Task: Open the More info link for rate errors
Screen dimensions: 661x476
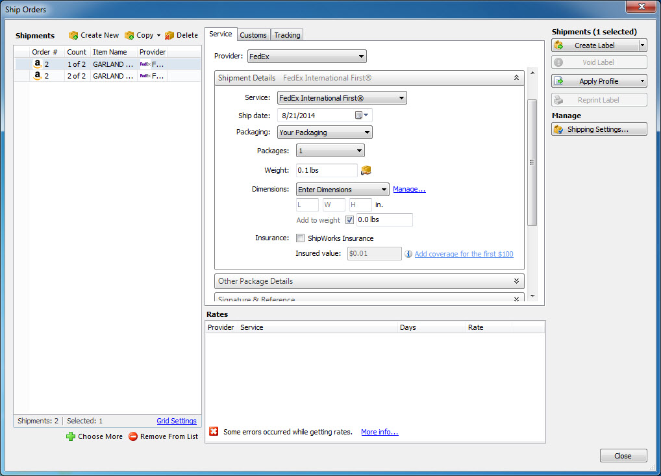Action: [x=379, y=432]
